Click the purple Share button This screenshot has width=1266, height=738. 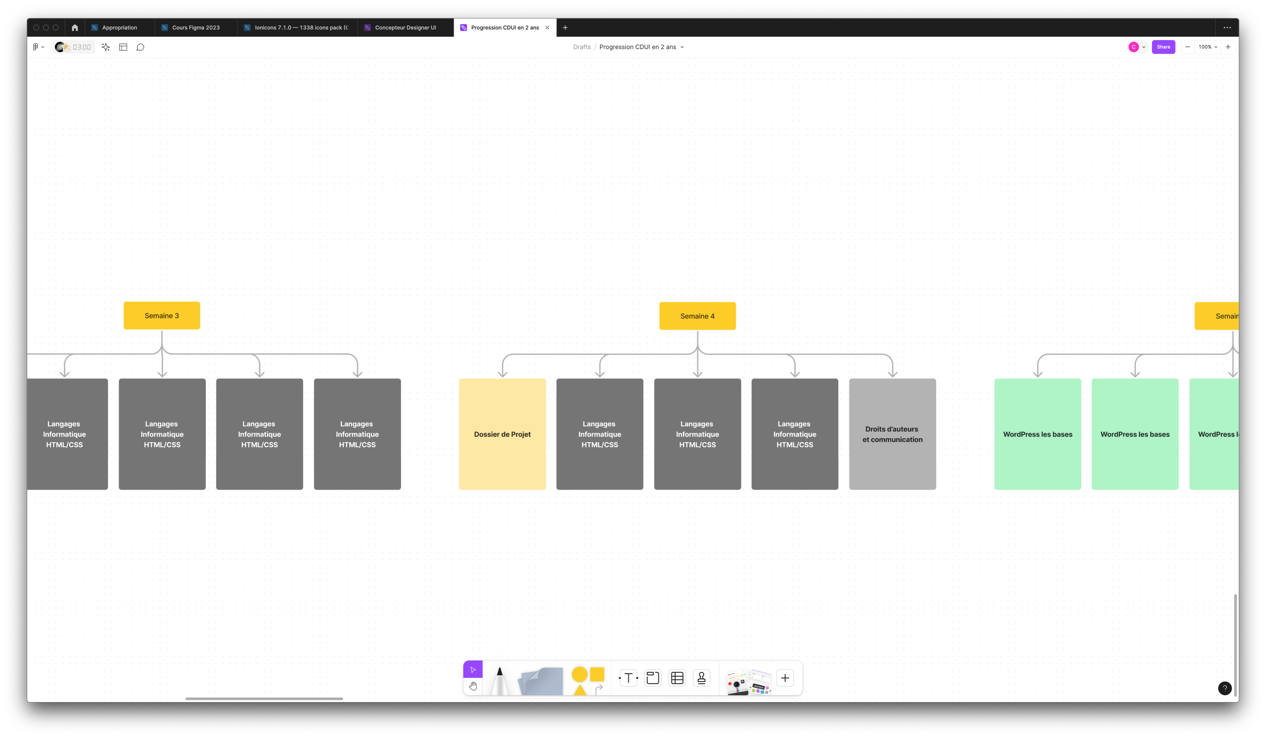1163,47
